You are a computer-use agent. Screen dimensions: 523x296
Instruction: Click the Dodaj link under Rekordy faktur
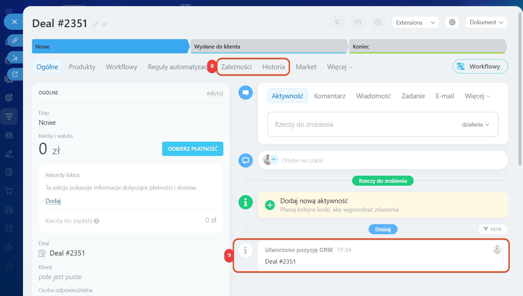(x=53, y=201)
